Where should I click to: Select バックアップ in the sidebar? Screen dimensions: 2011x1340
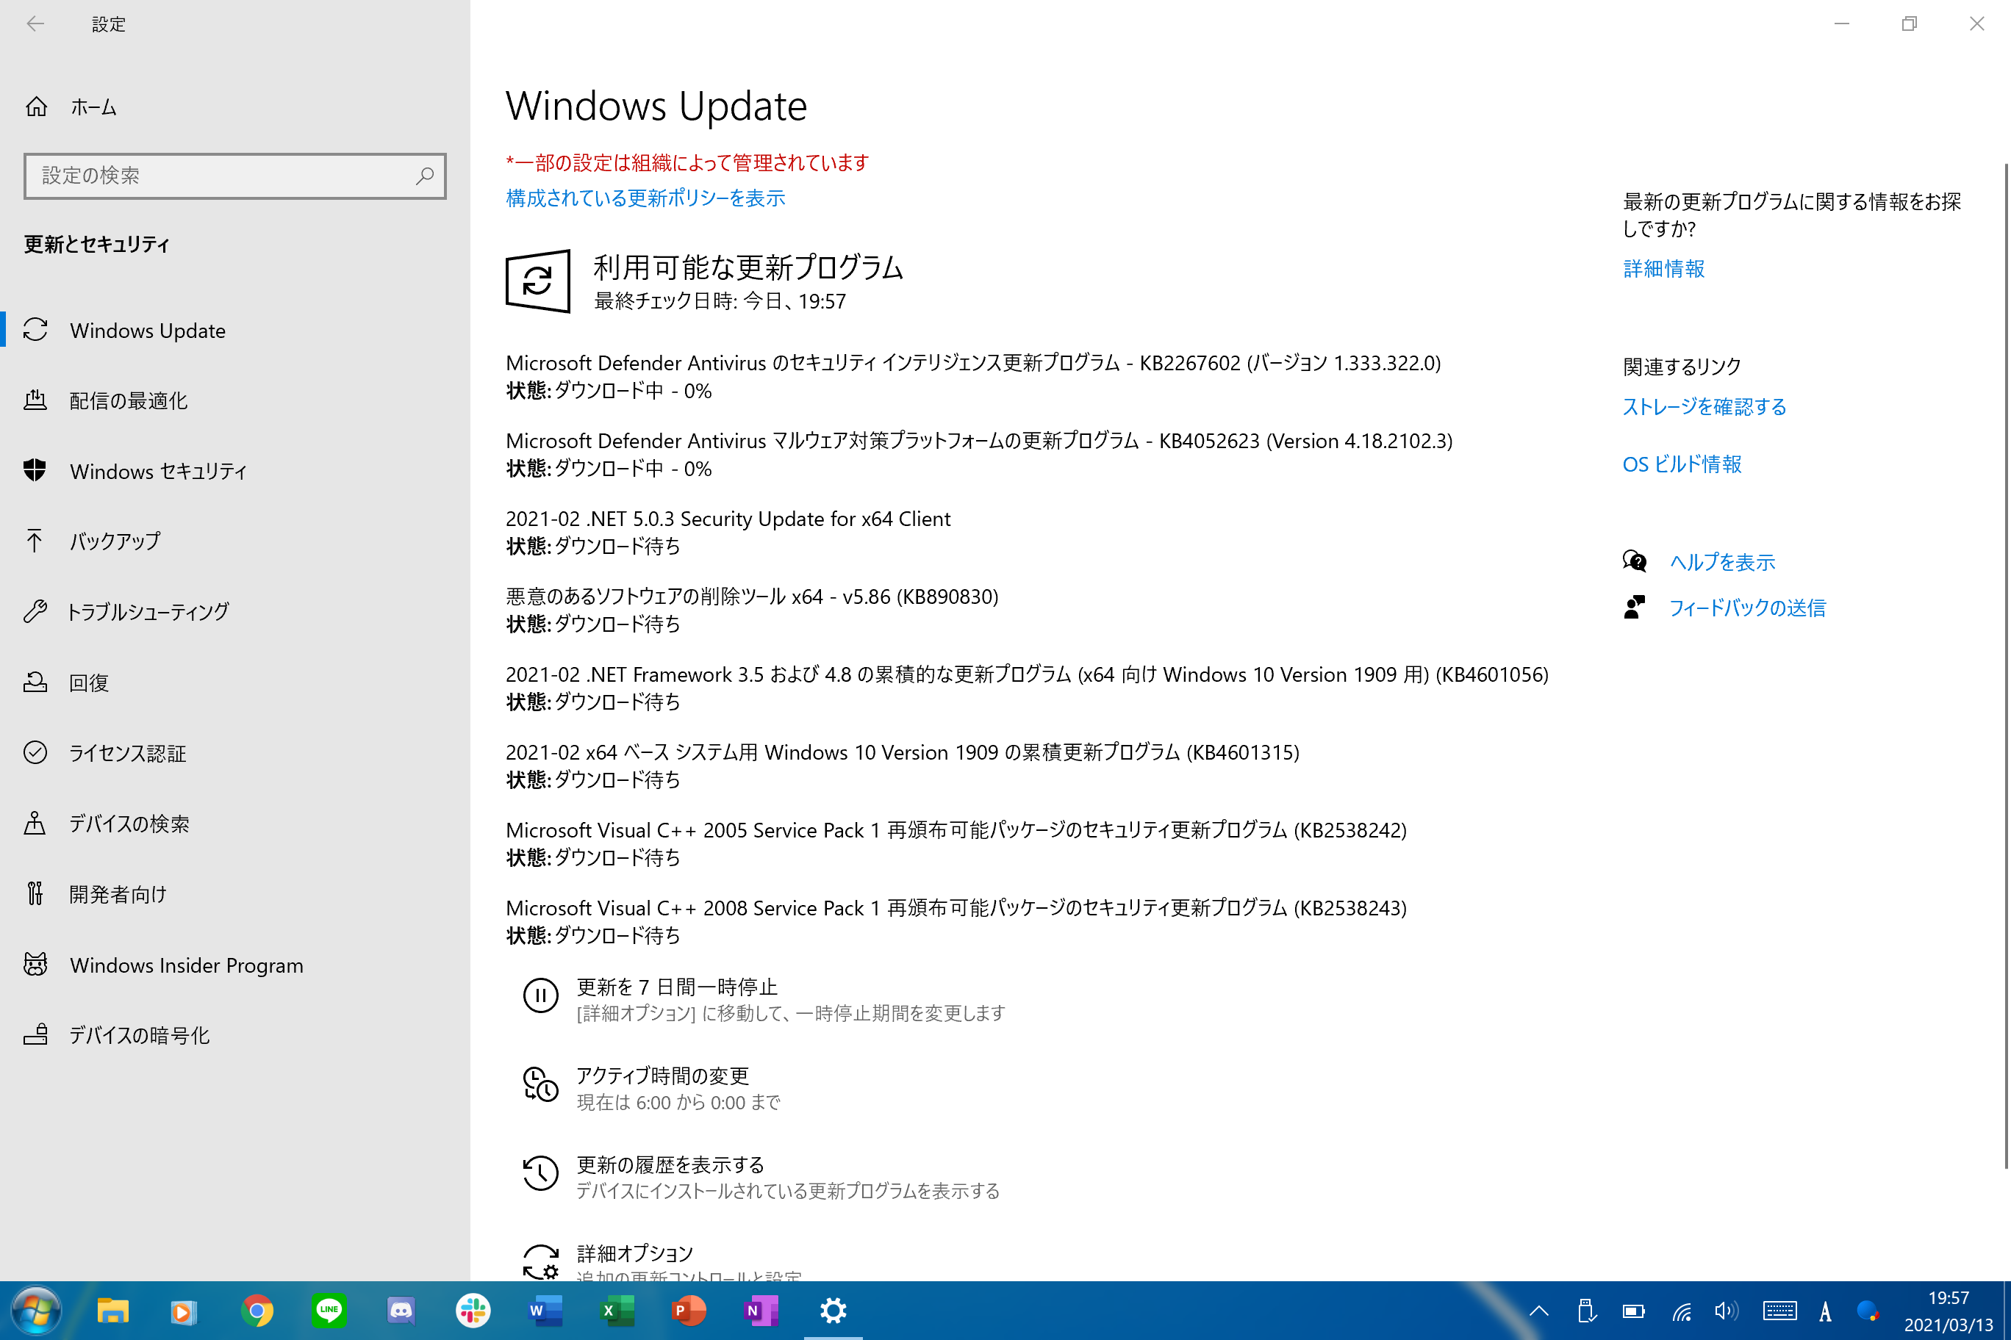[x=115, y=541]
